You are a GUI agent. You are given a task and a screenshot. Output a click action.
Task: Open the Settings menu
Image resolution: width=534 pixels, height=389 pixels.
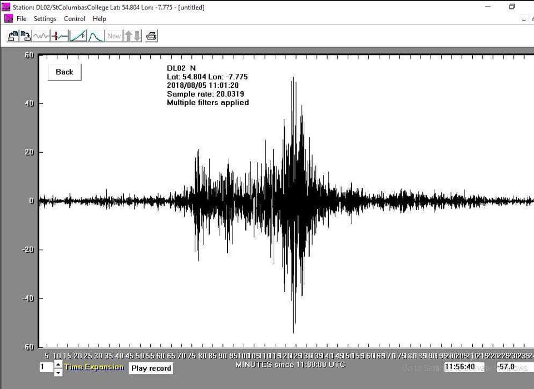pos(45,18)
